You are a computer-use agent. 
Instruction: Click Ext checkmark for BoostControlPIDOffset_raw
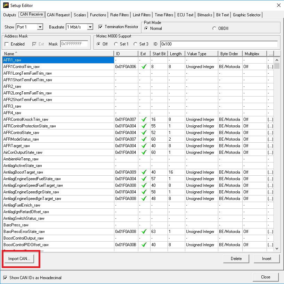pos(144,245)
